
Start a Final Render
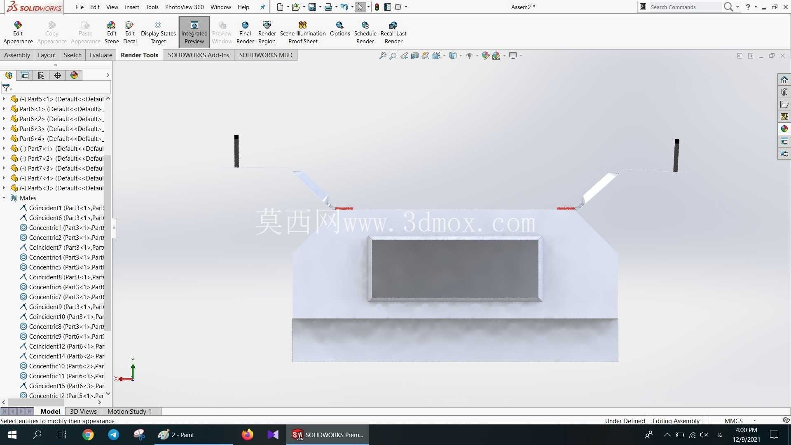click(245, 32)
